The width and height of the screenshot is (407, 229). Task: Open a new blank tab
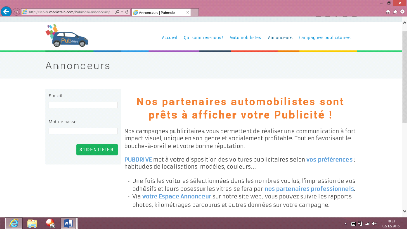pyautogui.click(x=195, y=12)
